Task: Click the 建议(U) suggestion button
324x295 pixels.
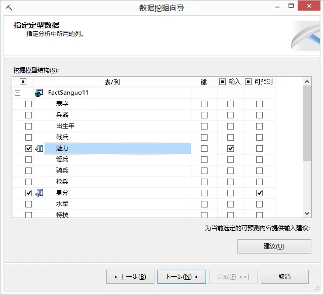Action: pyautogui.click(x=274, y=246)
